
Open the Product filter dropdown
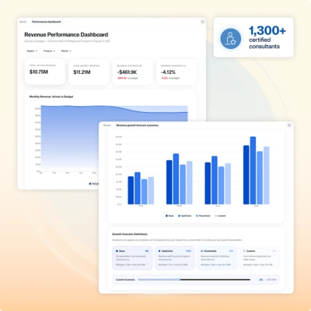point(49,51)
